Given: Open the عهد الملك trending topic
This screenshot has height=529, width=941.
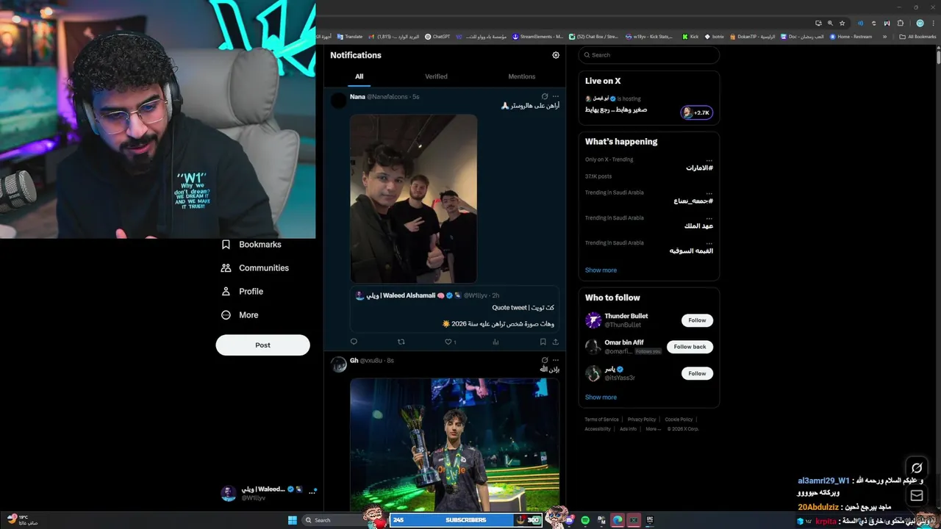Looking at the screenshot, I should [698, 226].
